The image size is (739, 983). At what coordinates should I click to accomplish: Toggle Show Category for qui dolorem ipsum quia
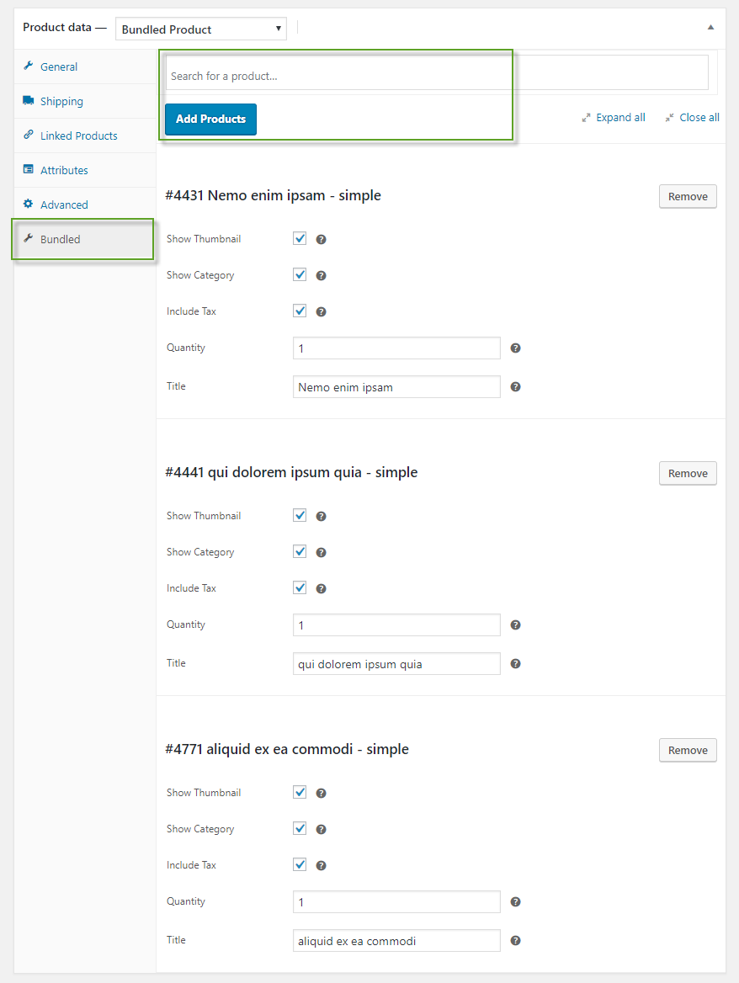(x=300, y=552)
